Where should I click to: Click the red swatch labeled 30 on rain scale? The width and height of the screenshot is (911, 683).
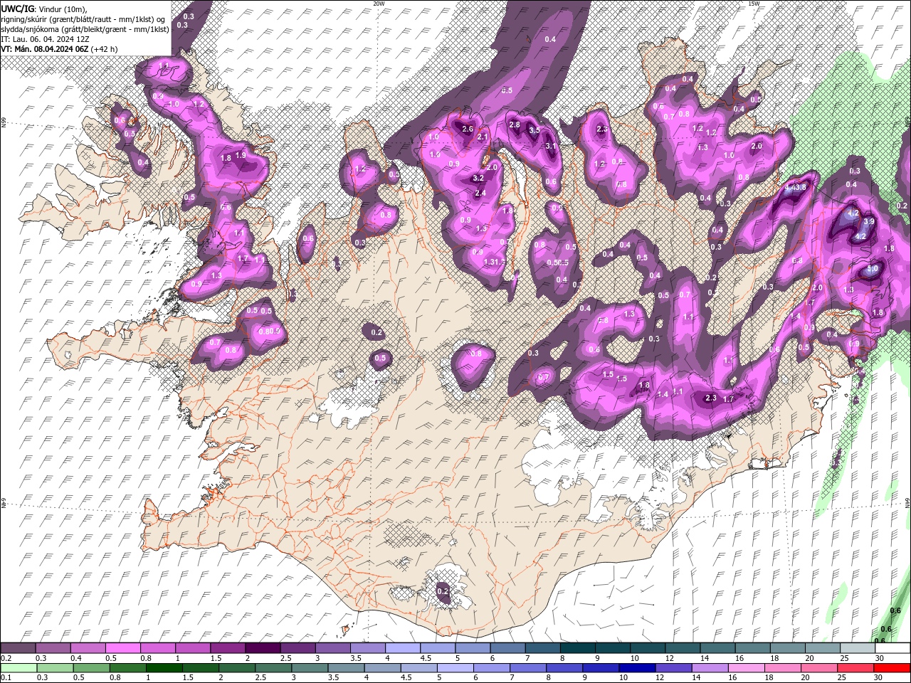tap(892, 668)
